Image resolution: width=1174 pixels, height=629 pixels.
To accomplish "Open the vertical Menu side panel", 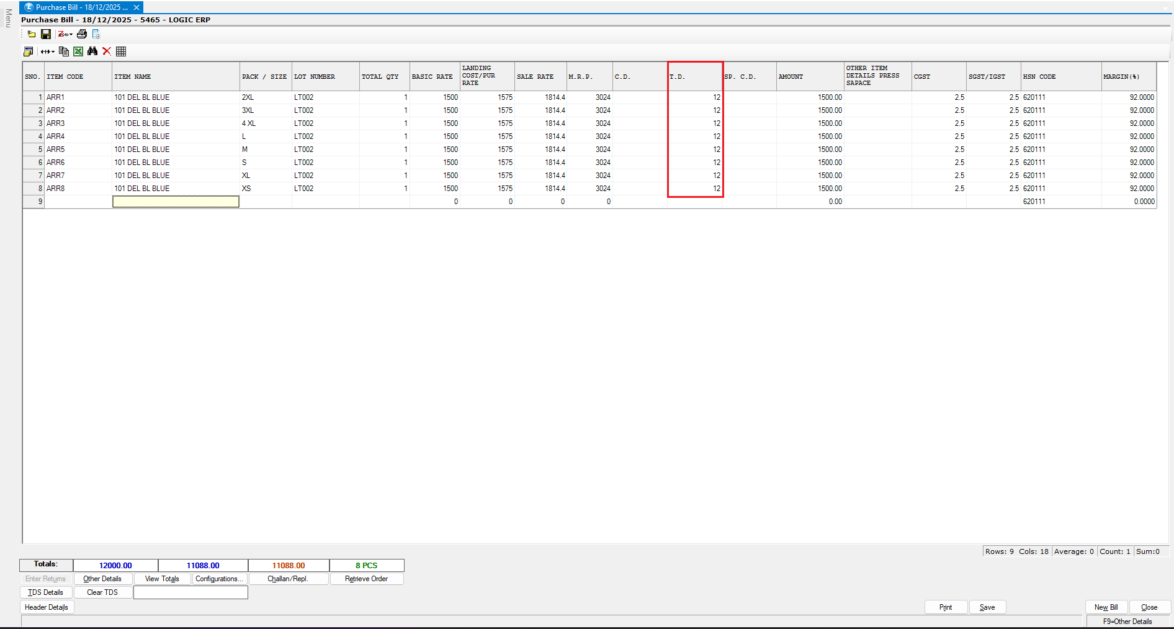I will (8, 19).
